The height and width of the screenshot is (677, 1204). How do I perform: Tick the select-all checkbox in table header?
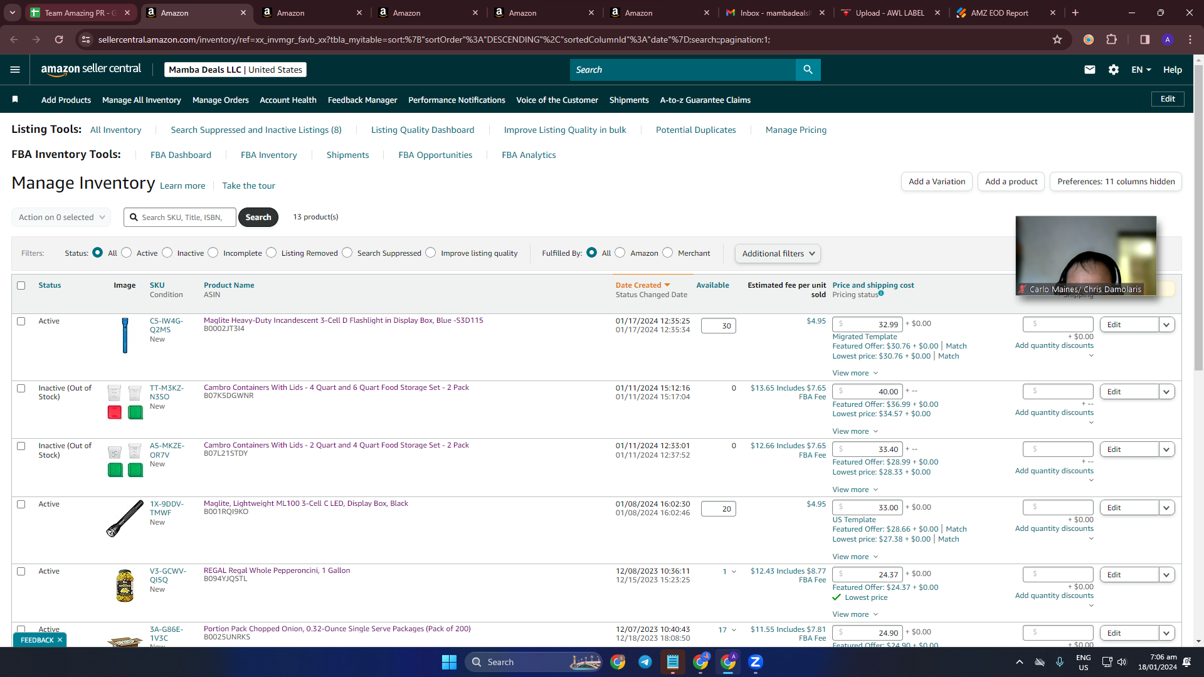(21, 285)
